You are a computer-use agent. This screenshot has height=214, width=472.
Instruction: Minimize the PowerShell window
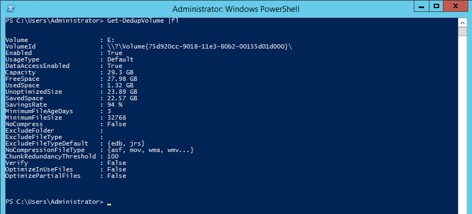423,6
